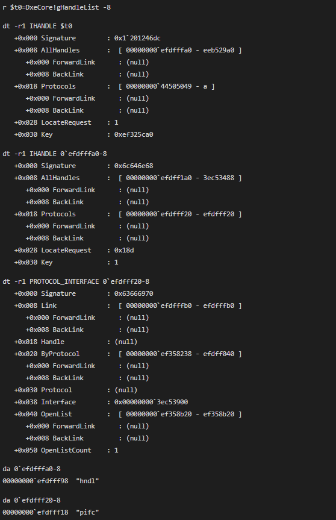Click ByProtocol address ef358238 - efdff040
The image size is (336, 520).
180,354
